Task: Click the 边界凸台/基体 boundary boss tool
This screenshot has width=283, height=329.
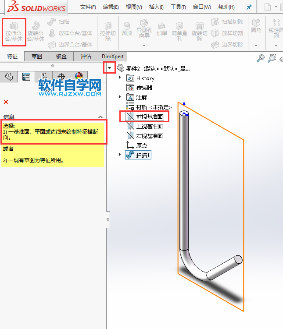Action: coord(71,45)
